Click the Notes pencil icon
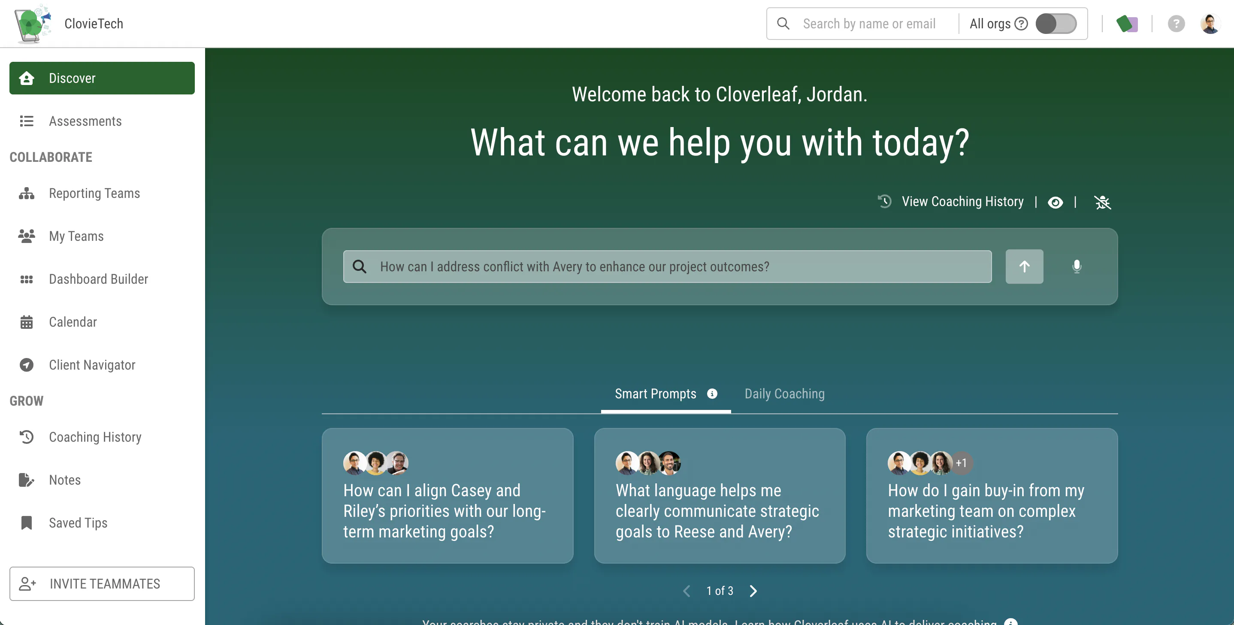The height and width of the screenshot is (625, 1234). point(26,480)
